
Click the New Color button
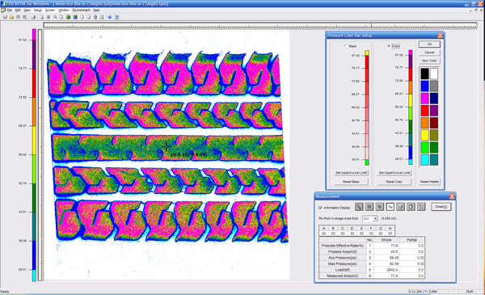429,61
